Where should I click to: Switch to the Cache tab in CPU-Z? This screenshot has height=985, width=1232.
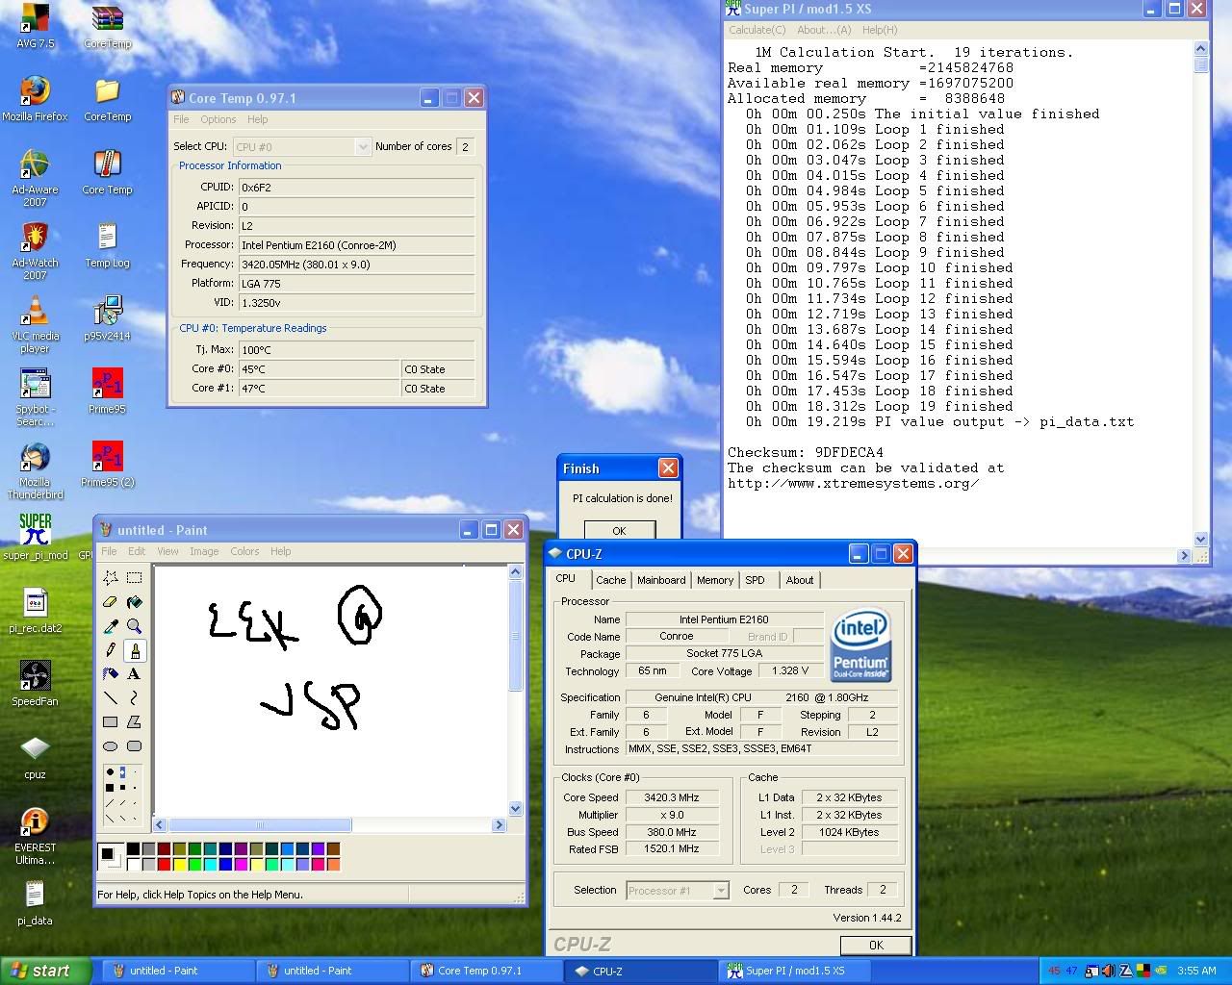click(x=610, y=580)
